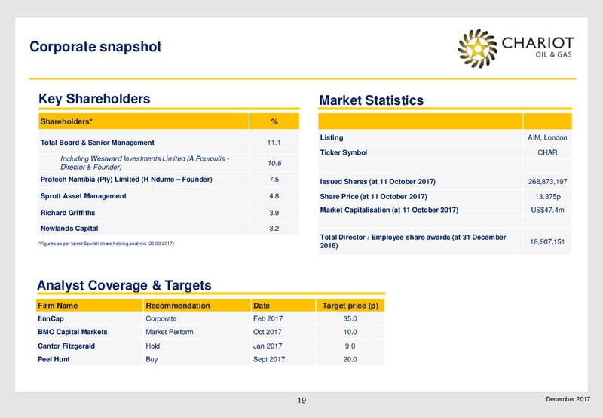Select the Ticker Symbol label

point(344,152)
